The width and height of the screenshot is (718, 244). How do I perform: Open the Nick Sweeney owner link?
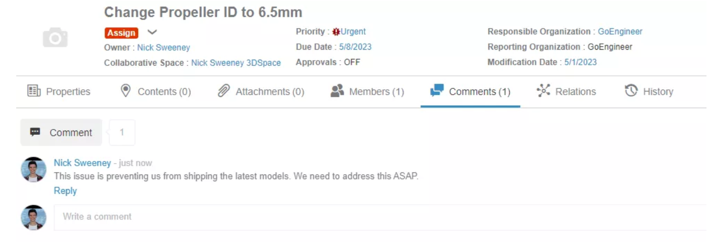[x=164, y=48]
